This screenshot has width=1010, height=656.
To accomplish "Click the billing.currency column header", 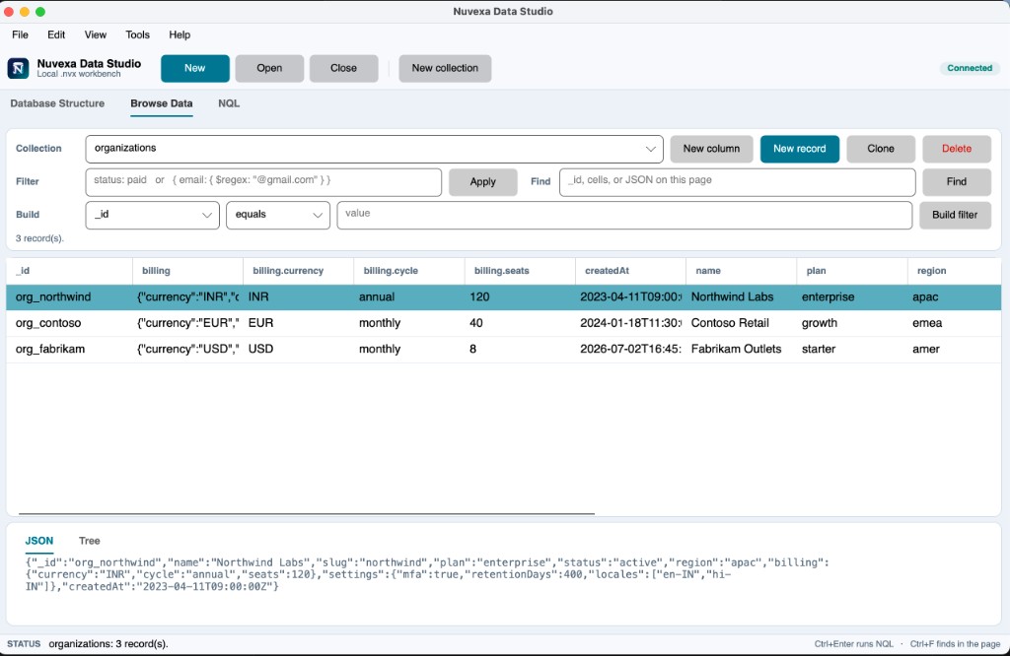I will pyautogui.click(x=299, y=271).
